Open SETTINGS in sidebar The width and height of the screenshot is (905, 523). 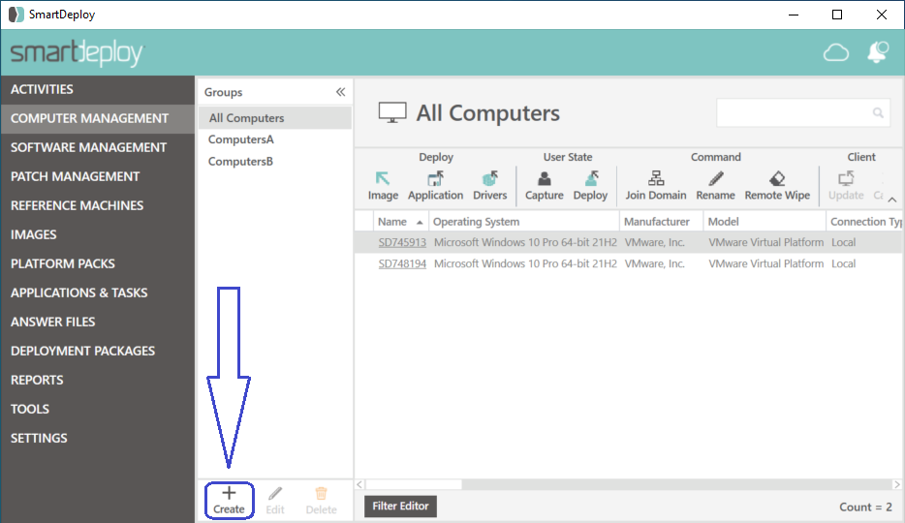98,438
